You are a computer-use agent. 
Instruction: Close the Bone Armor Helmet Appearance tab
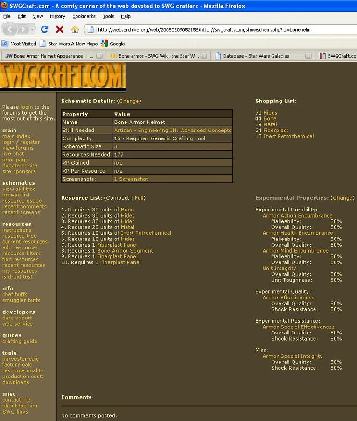tap(99, 56)
